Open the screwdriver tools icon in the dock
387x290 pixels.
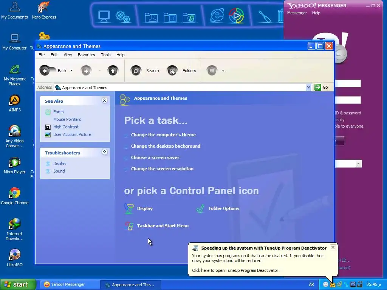[264, 16]
